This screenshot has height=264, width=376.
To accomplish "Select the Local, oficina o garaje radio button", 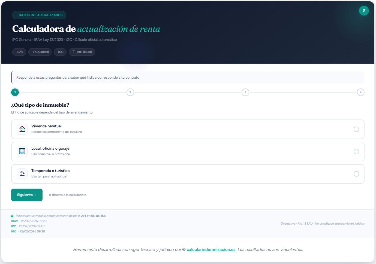I will pos(356,152).
